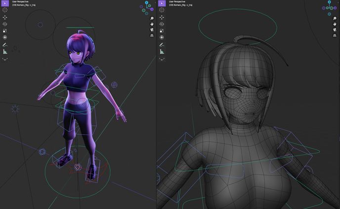340x209 pixels.
Task: Choose the Move tool in left viewport
Action: 5,17
